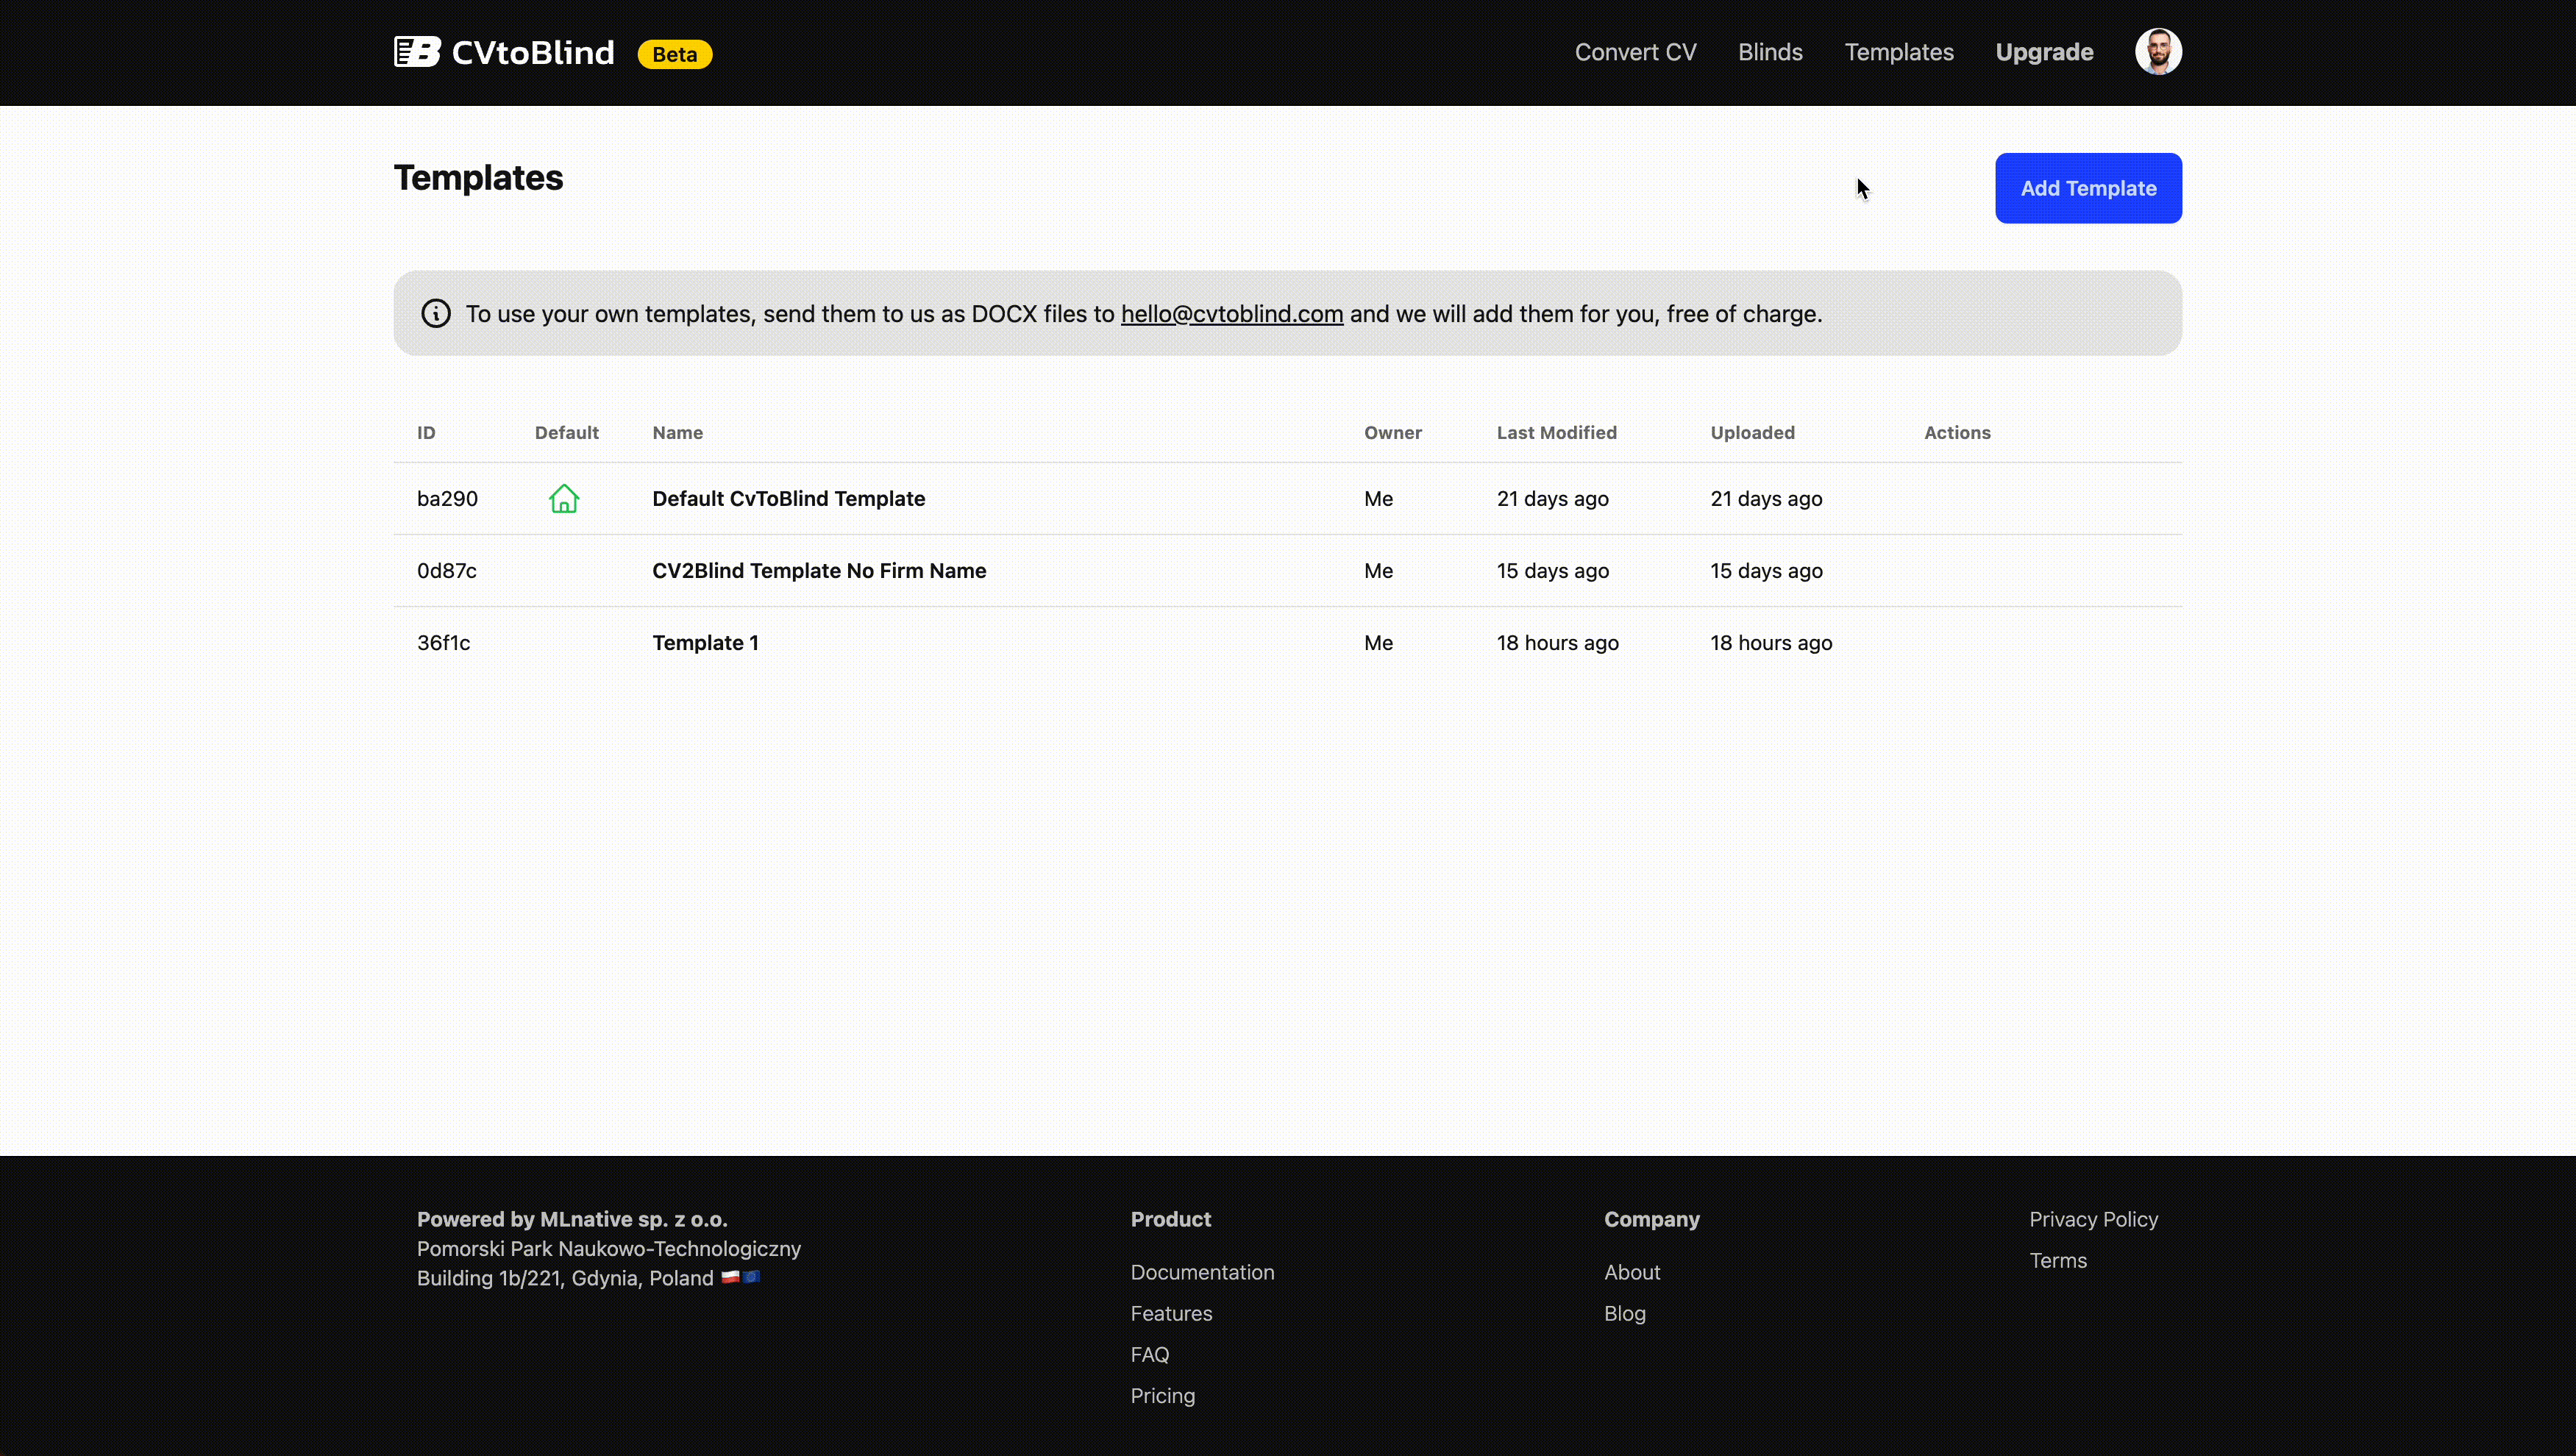The width and height of the screenshot is (2576, 1456).
Task: Click Owner cell of Template 1 row
Action: (x=1378, y=642)
